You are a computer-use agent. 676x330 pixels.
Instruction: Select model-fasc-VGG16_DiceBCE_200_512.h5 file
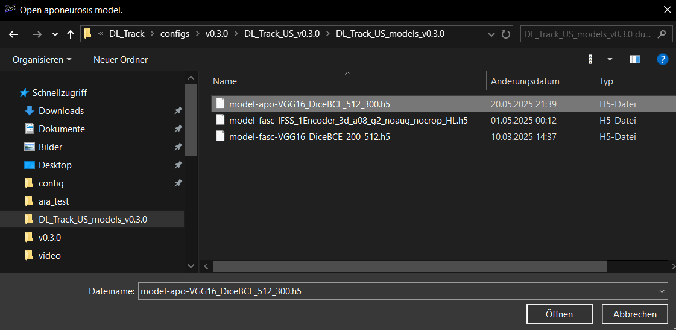coord(309,137)
